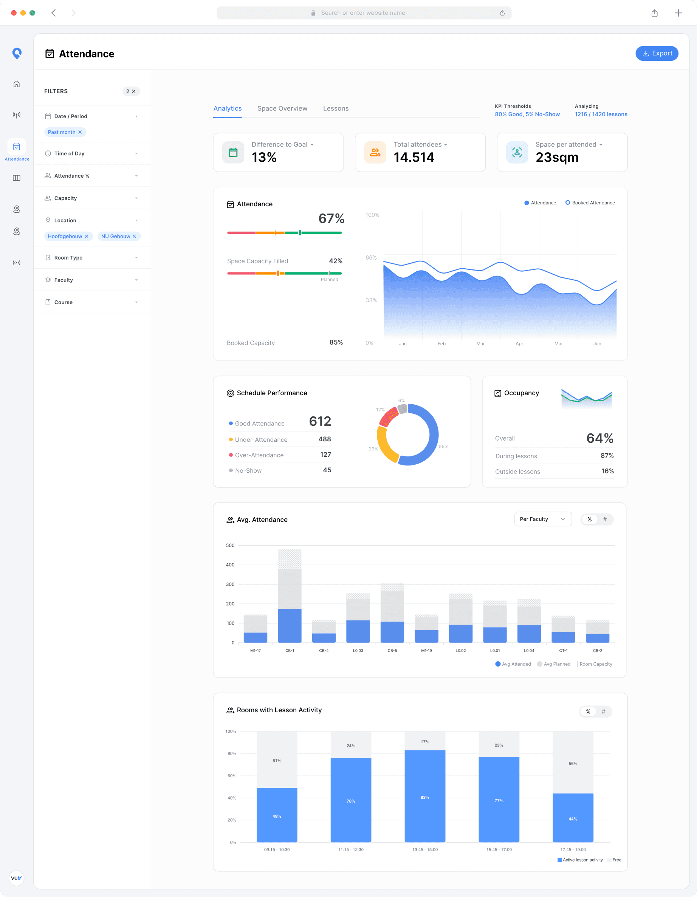
Task: Go back with browser back arrow
Action: (53, 13)
